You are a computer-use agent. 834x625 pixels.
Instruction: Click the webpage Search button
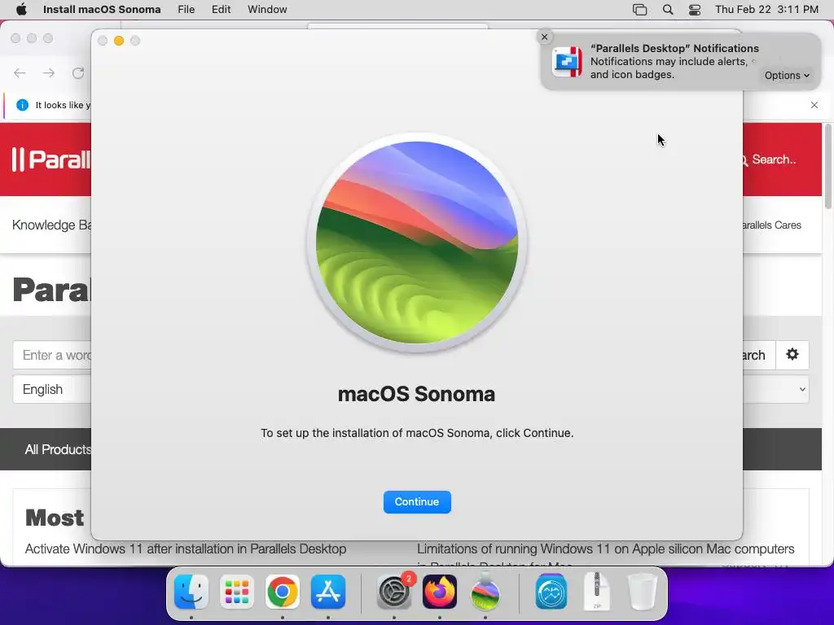[760, 355]
